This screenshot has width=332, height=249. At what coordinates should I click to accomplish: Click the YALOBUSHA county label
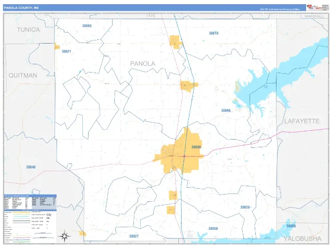pyautogui.click(x=302, y=239)
